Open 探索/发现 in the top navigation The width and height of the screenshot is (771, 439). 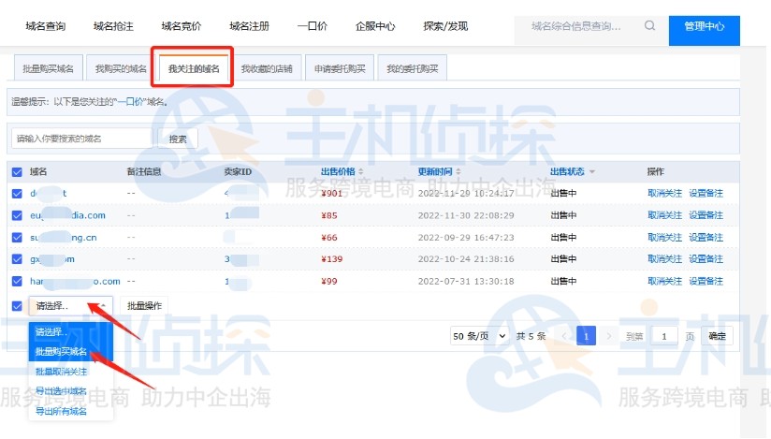click(445, 26)
